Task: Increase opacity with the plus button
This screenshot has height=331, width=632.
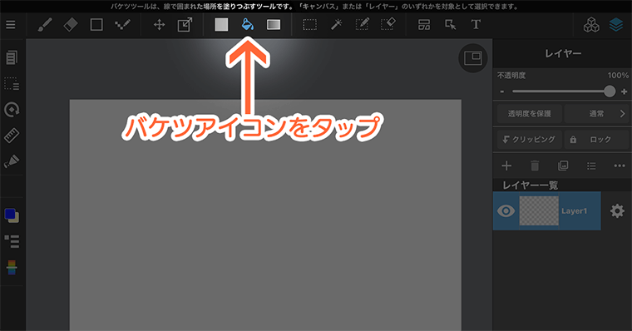Action: [x=624, y=91]
